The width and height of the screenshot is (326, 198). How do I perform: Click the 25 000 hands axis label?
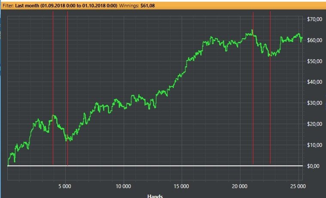point(298,186)
